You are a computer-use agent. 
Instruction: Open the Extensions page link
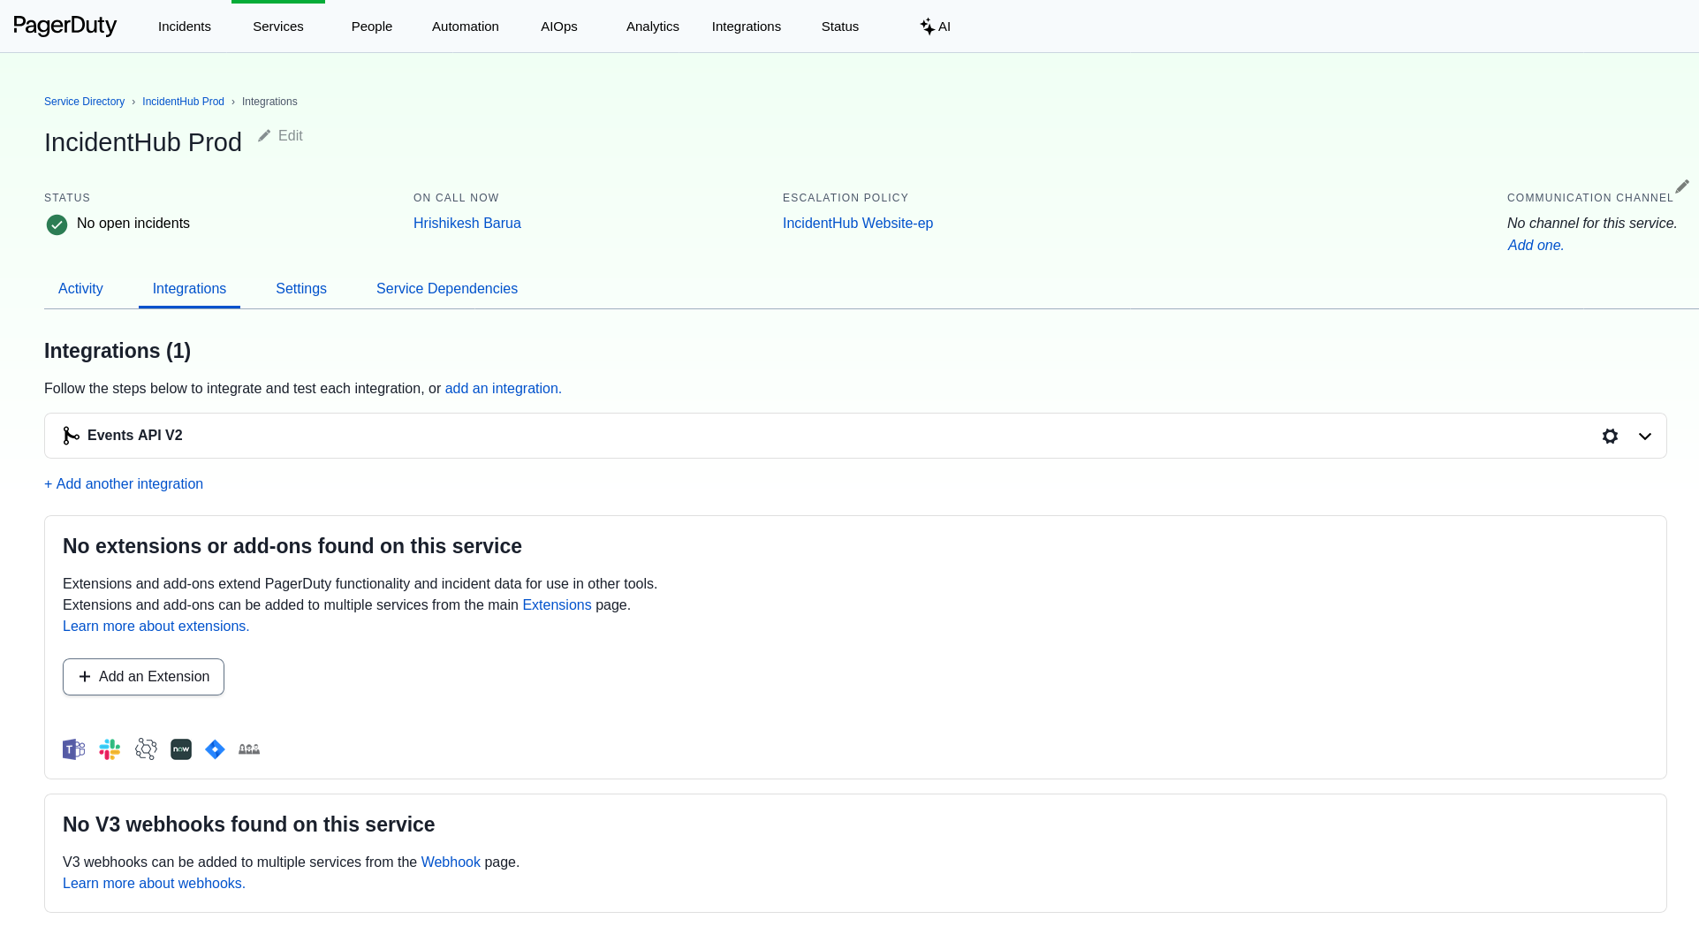pyautogui.click(x=557, y=605)
